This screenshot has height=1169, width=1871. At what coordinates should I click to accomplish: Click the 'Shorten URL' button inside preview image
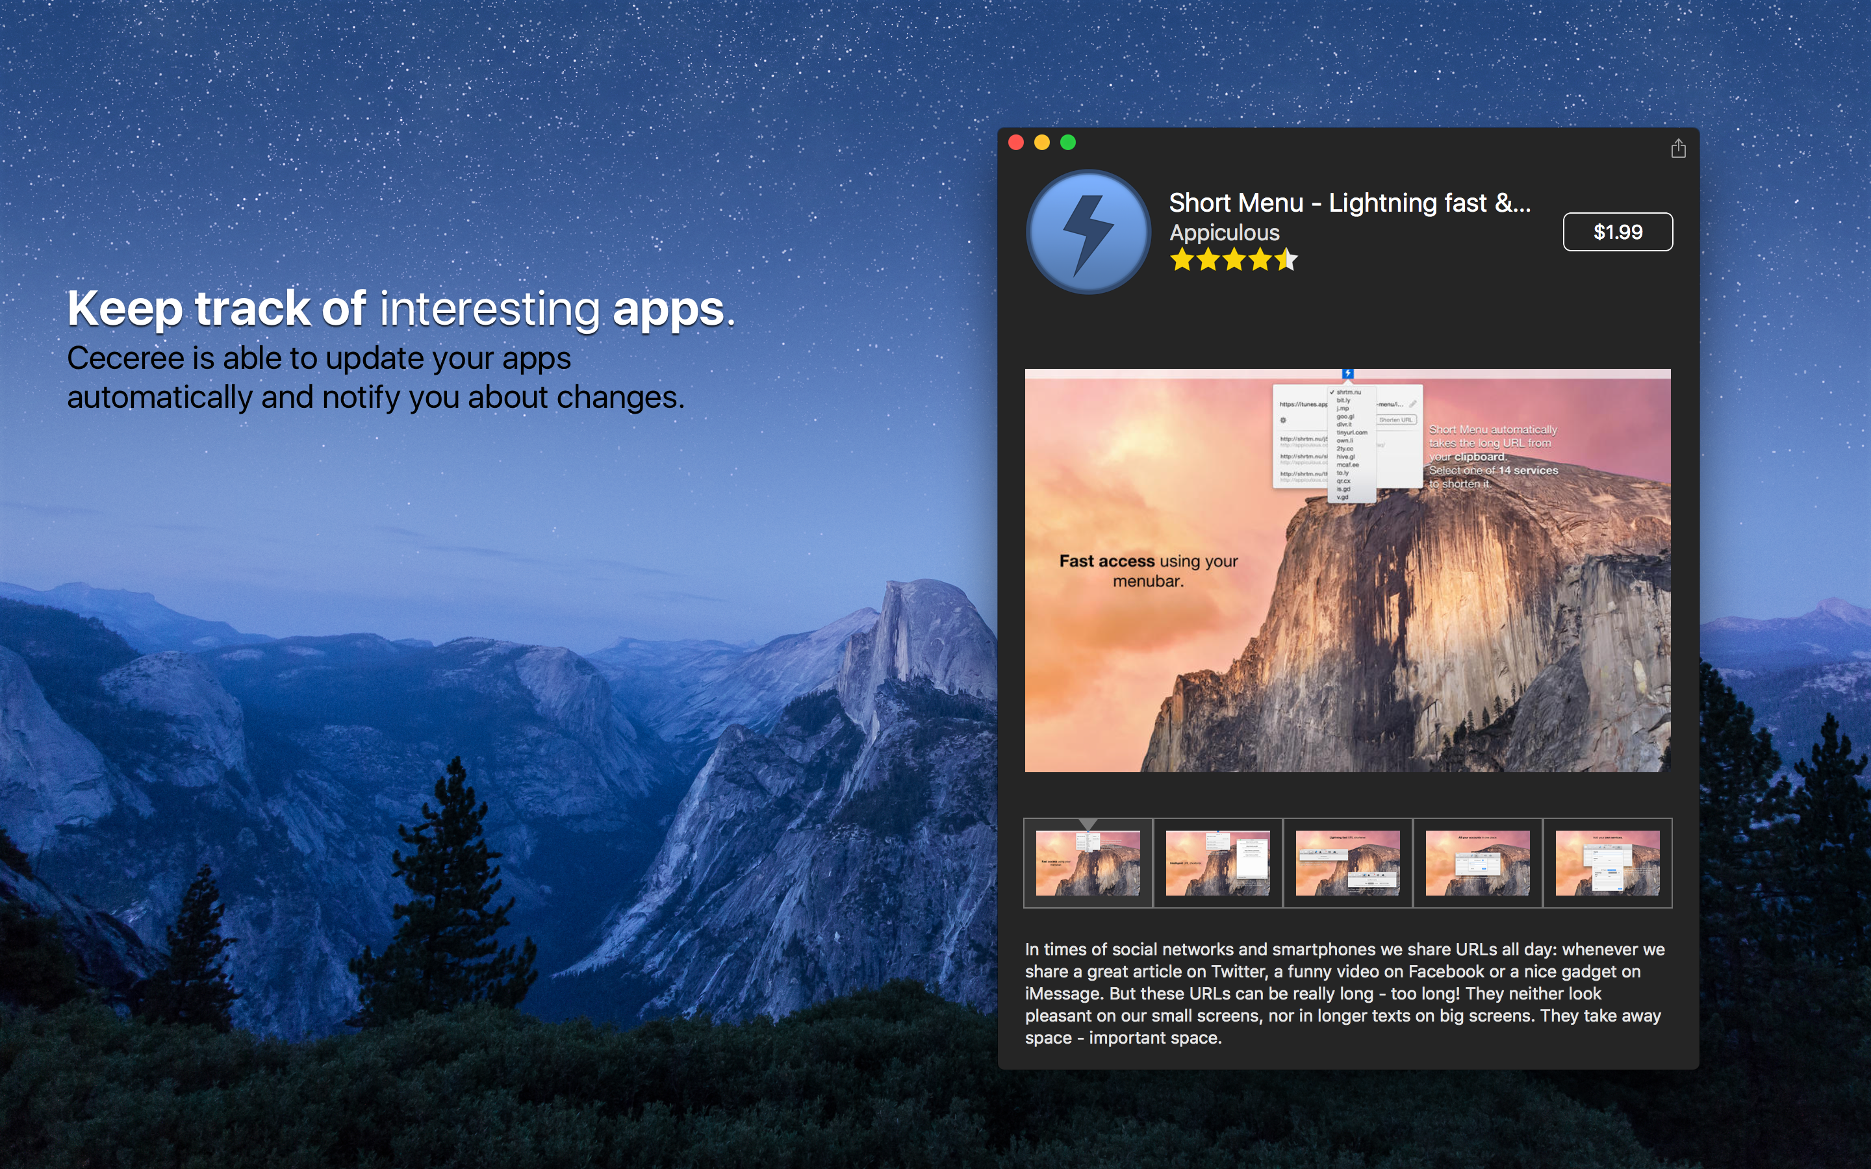click(1395, 420)
